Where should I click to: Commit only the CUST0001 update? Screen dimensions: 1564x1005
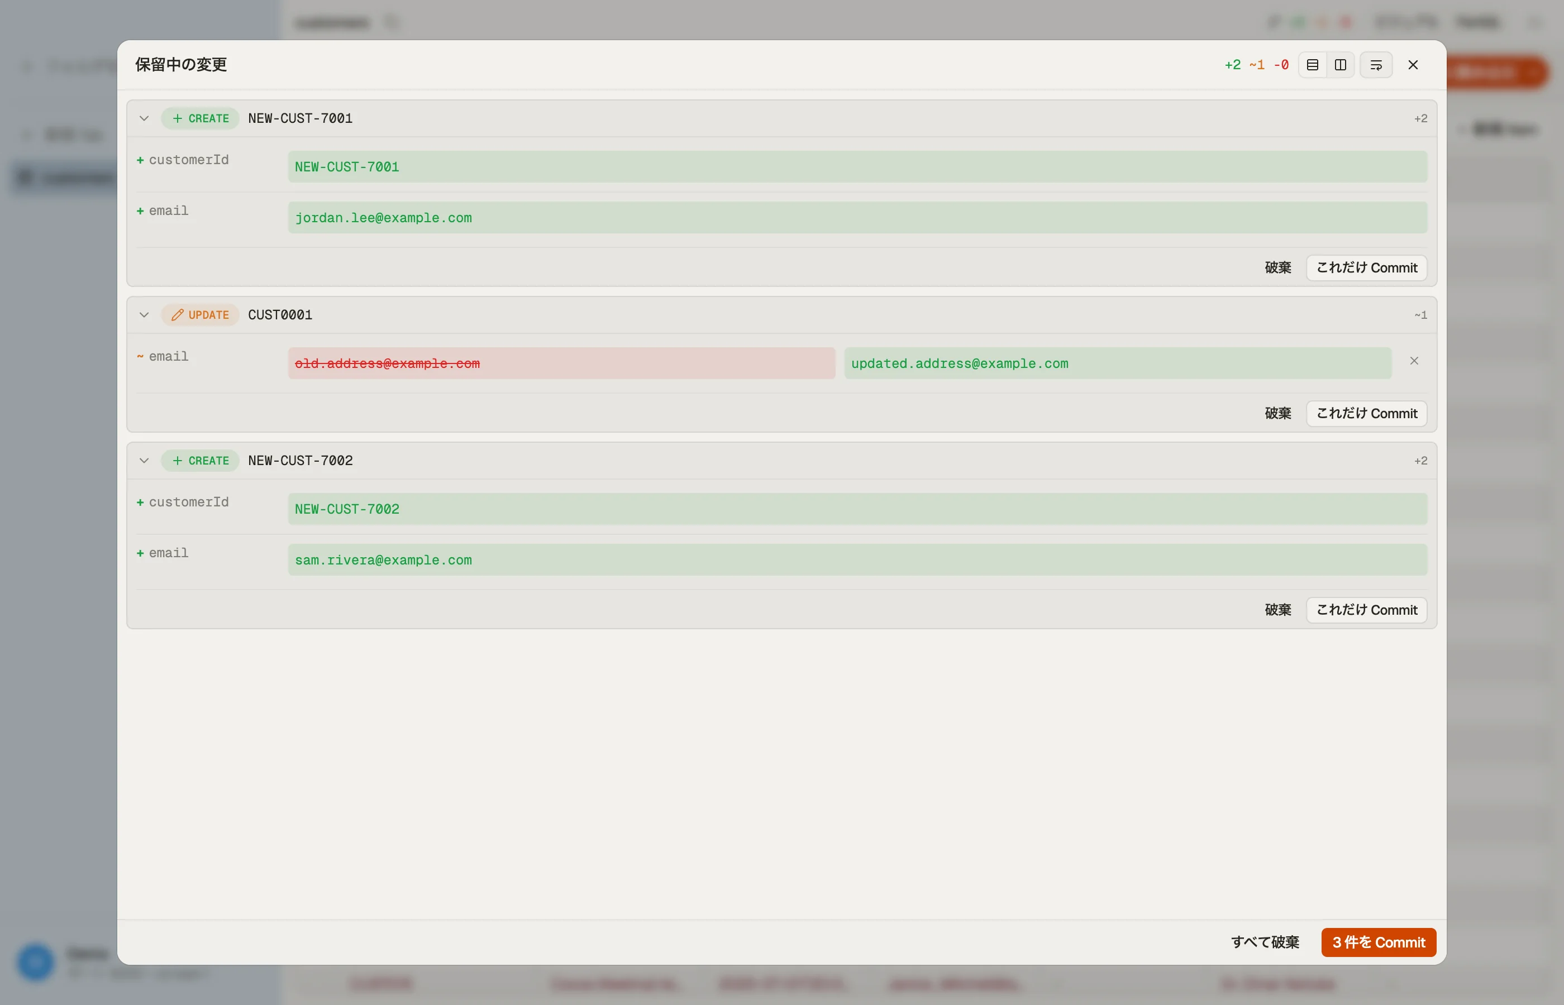(x=1366, y=413)
